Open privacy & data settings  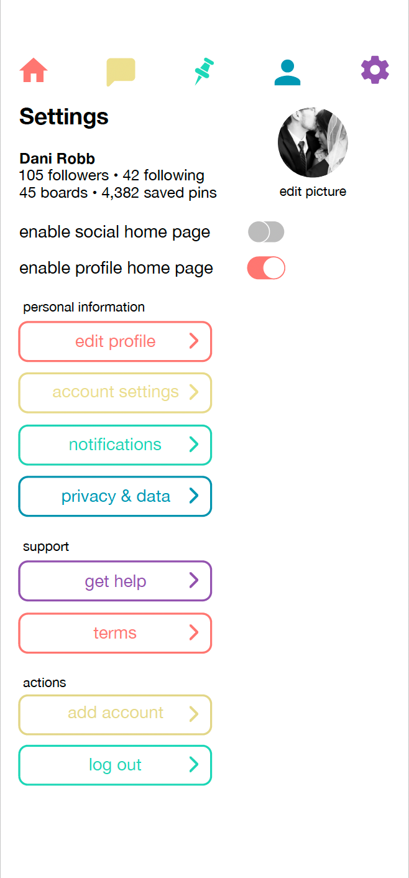115,496
